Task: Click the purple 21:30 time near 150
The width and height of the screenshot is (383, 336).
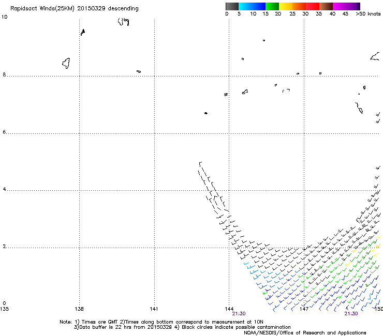Action: pyautogui.click(x=351, y=314)
